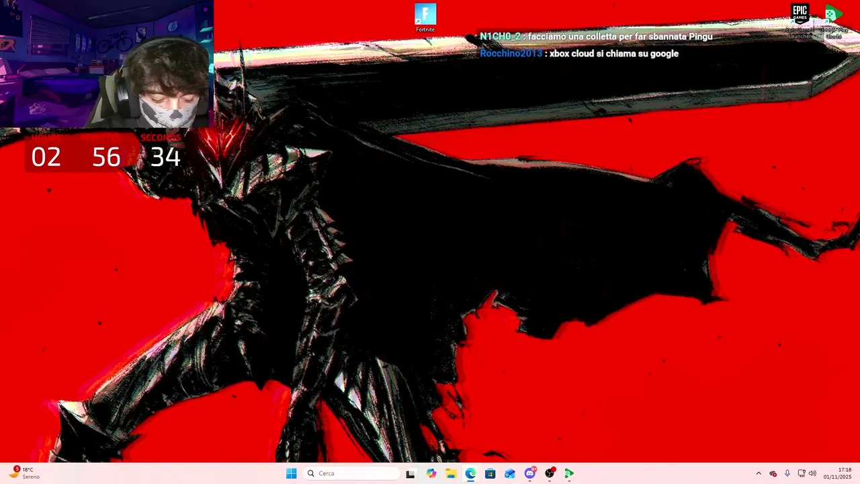Click the webcam overlay thumbnail
This screenshot has height=484, width=860.
tap(107, 64)
